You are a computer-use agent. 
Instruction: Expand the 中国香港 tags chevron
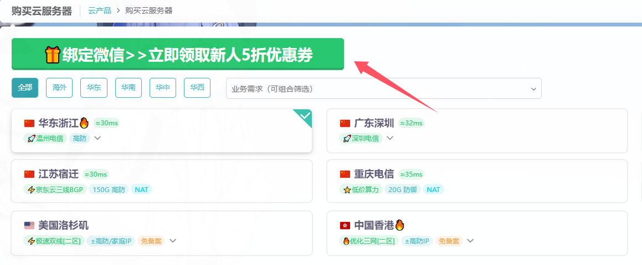click(x=470, y=241)
